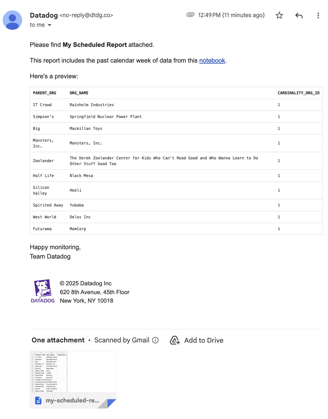This screenshot has height=419, width=328.
Task: Show info about Scanned by Gmail
Action: coord(156,340)
